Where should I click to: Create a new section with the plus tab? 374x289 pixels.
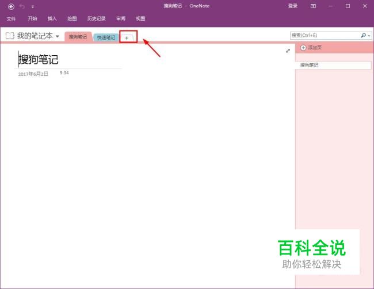coord(127,38)
